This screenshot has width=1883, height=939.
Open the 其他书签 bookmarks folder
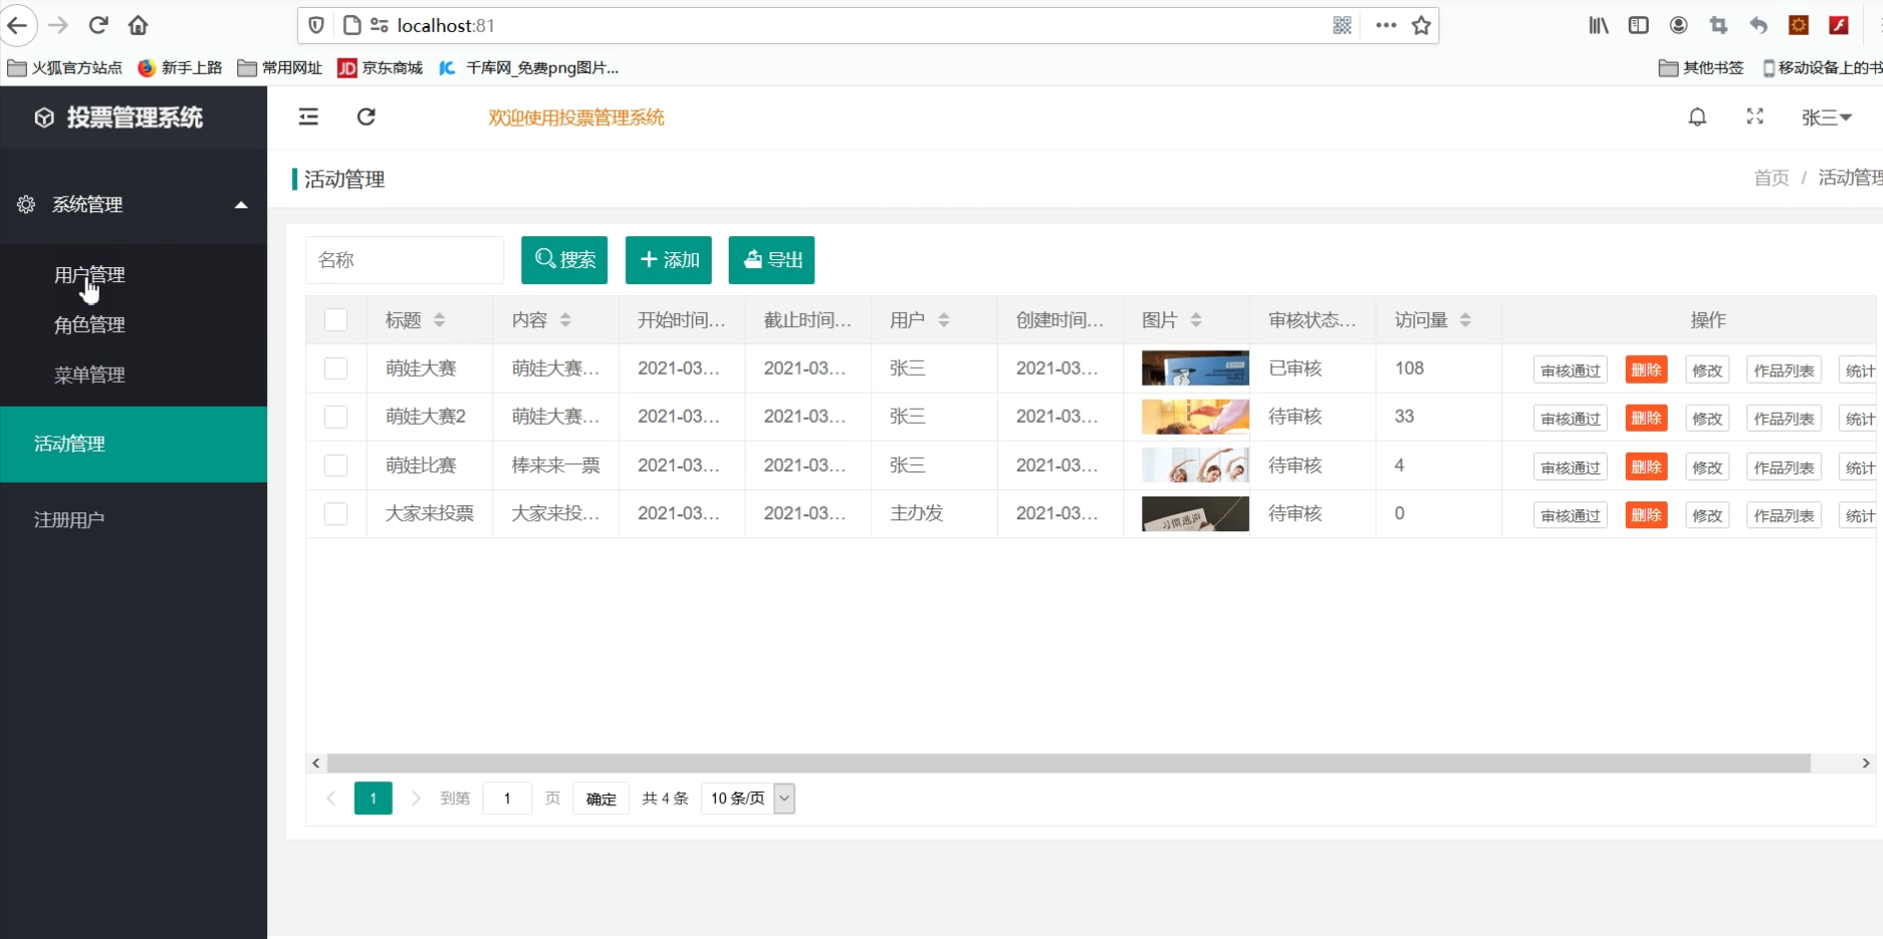1702,68
